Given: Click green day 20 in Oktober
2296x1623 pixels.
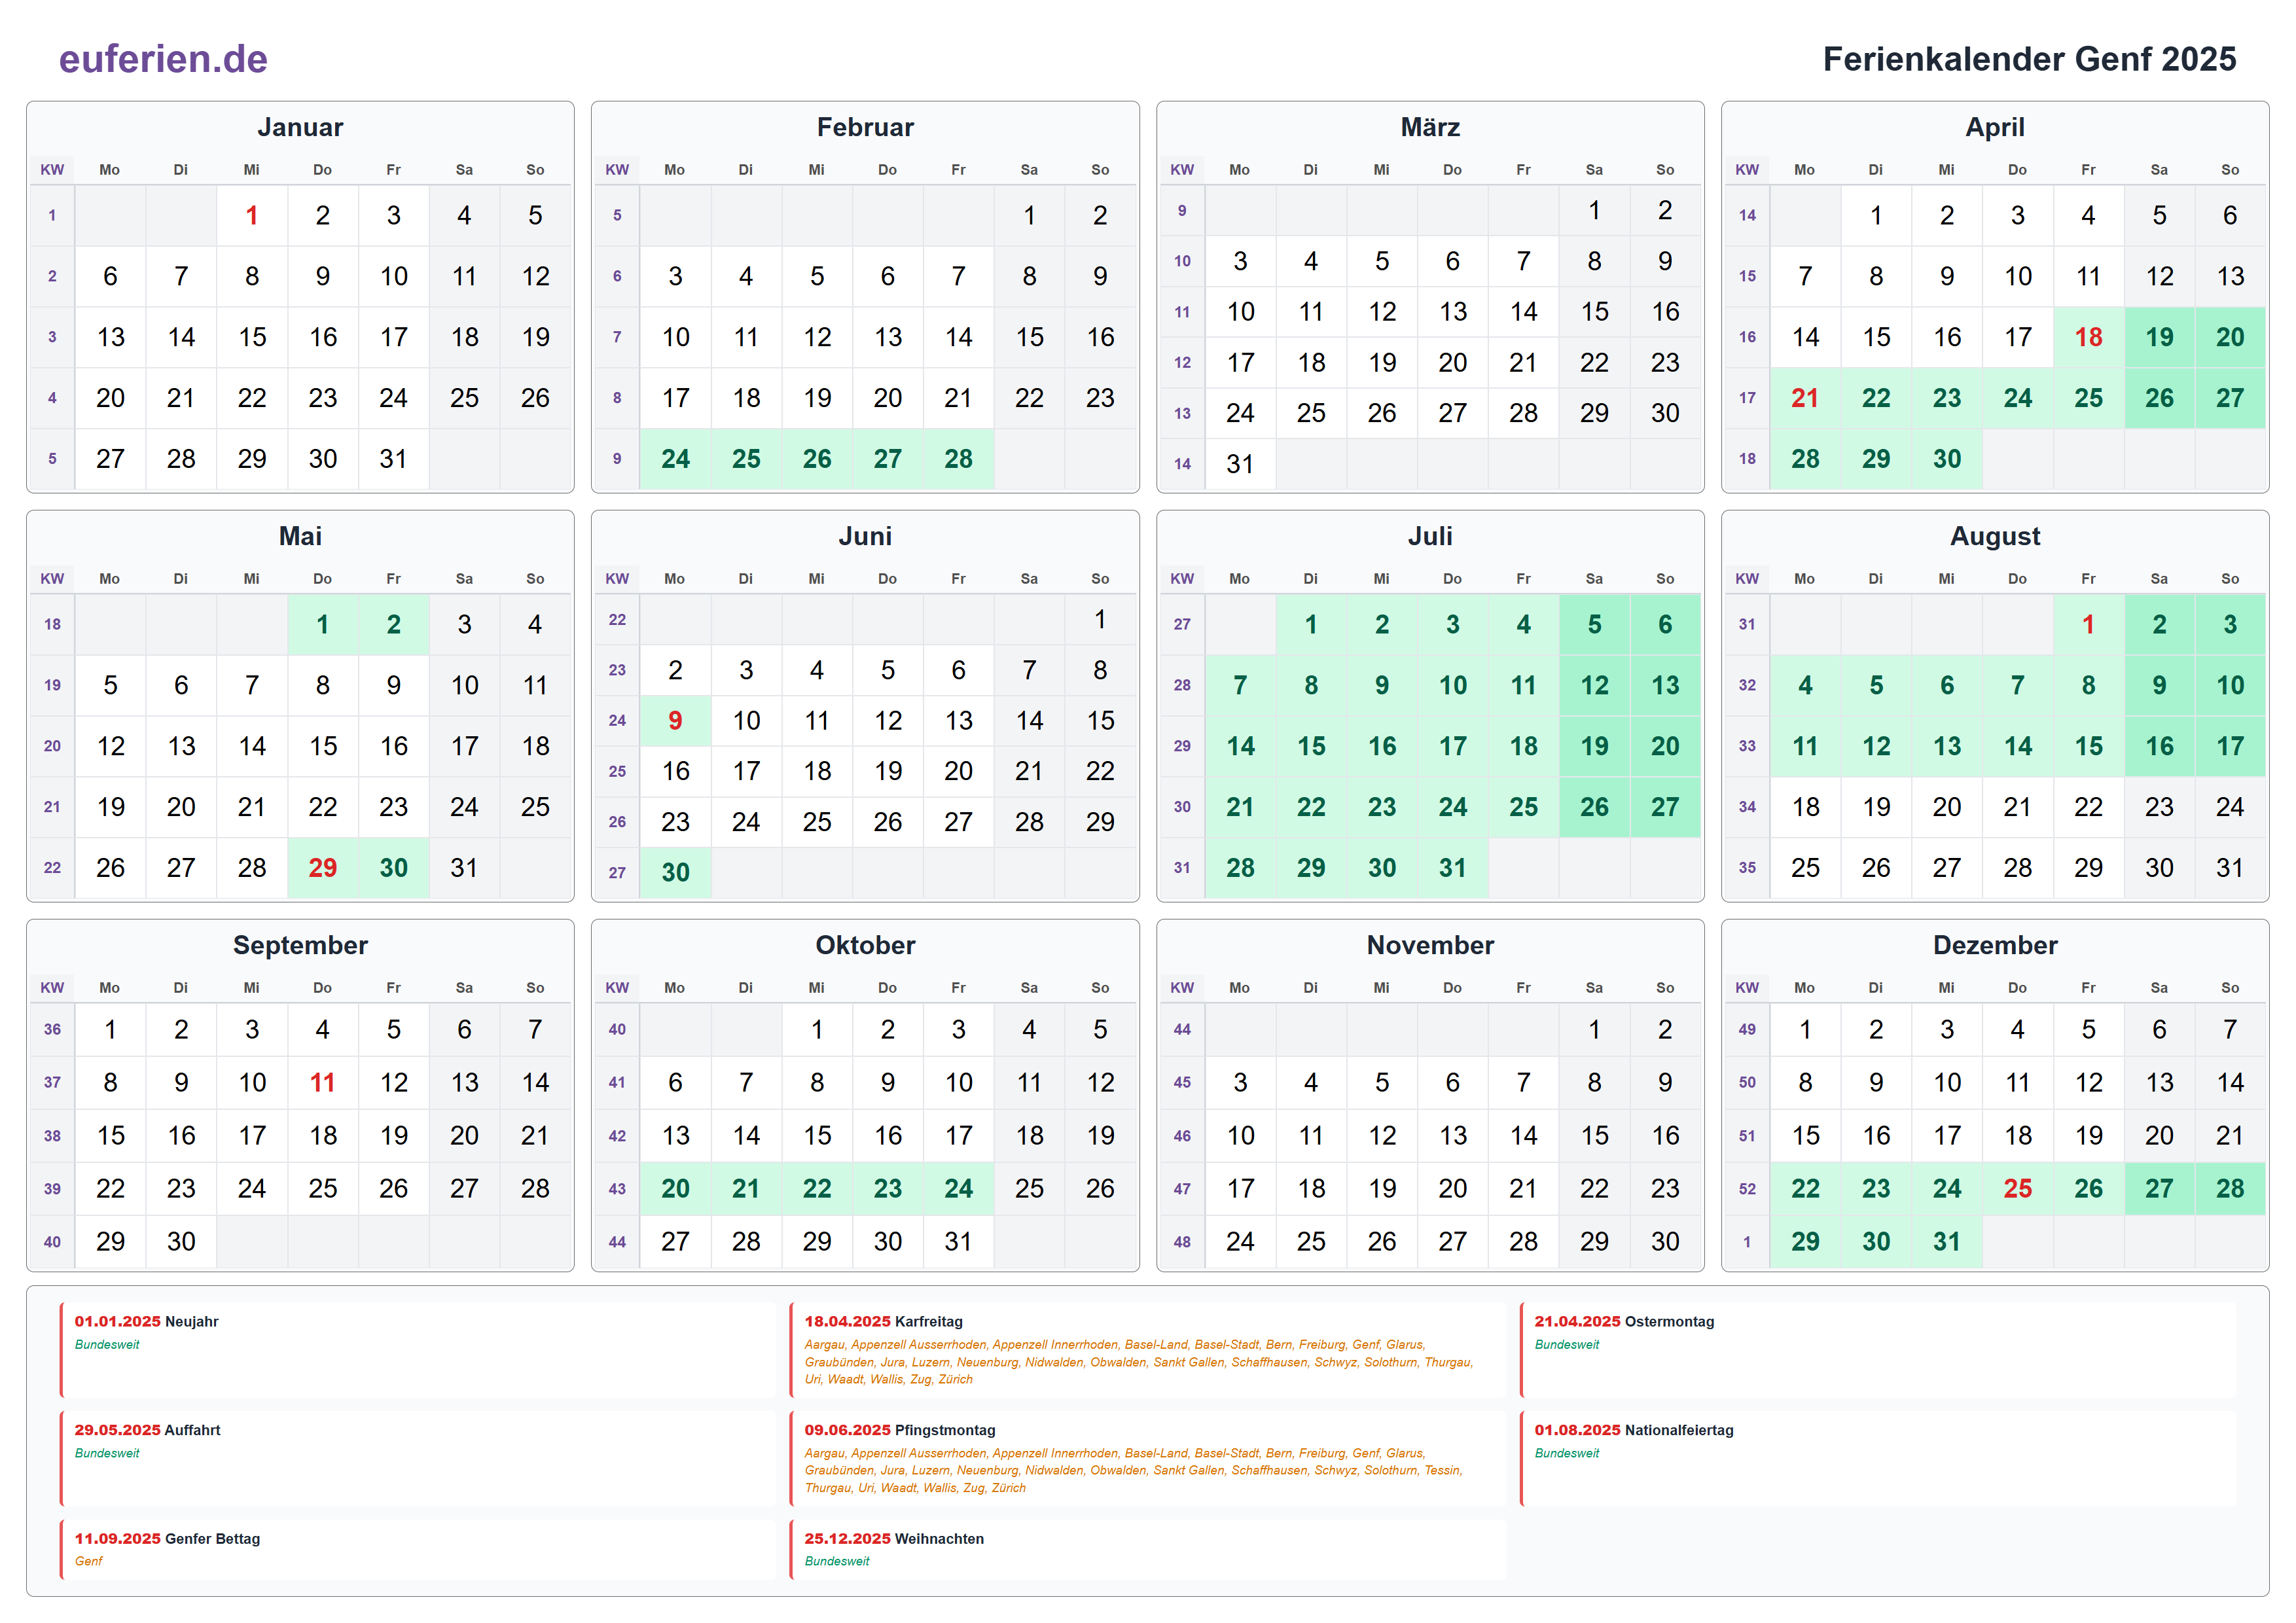Looking at the screenshot, I should pyautogui.click(x=675, y=1189).
